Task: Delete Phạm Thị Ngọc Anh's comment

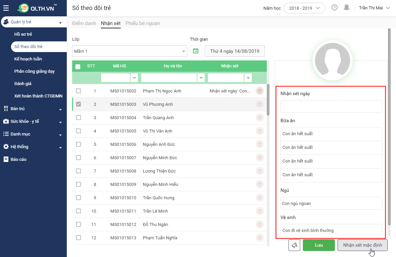Action: (x=260, y=91)
